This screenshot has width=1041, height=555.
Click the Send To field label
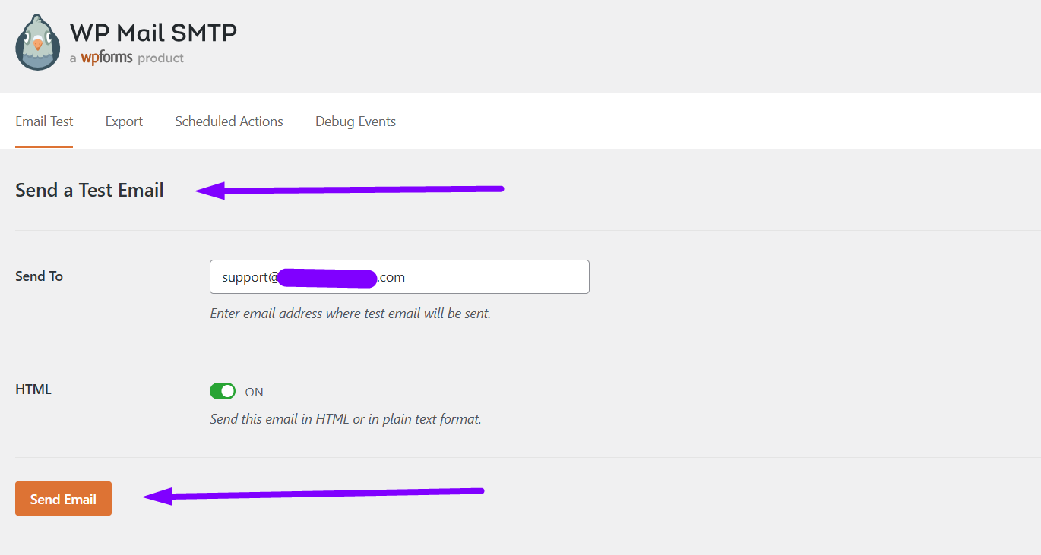(x=39, y=276)
